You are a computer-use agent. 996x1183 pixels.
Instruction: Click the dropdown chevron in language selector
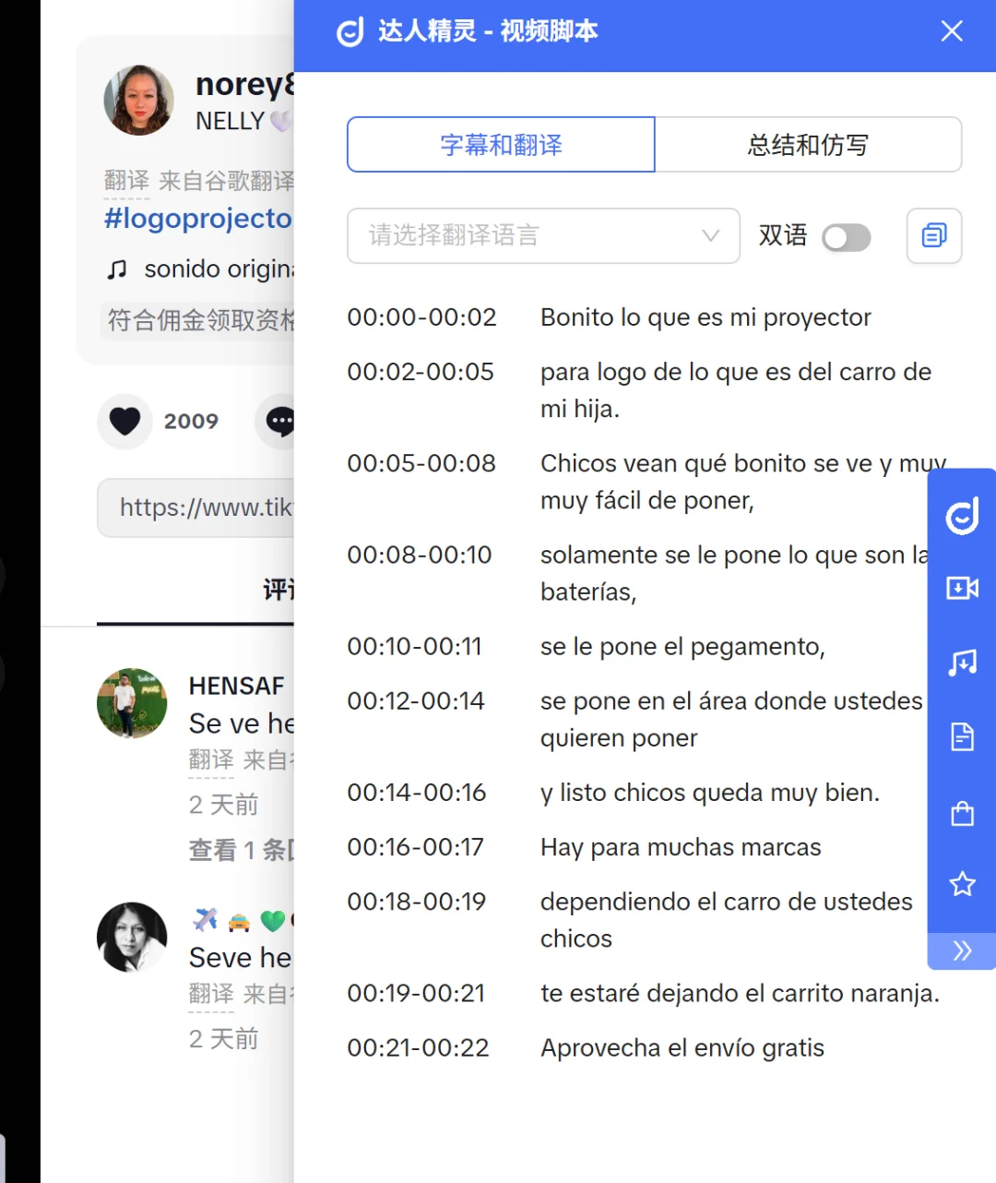[709, 236]
